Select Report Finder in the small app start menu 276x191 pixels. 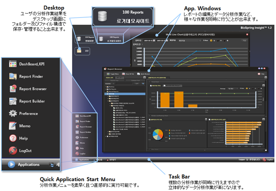point(83,122)
